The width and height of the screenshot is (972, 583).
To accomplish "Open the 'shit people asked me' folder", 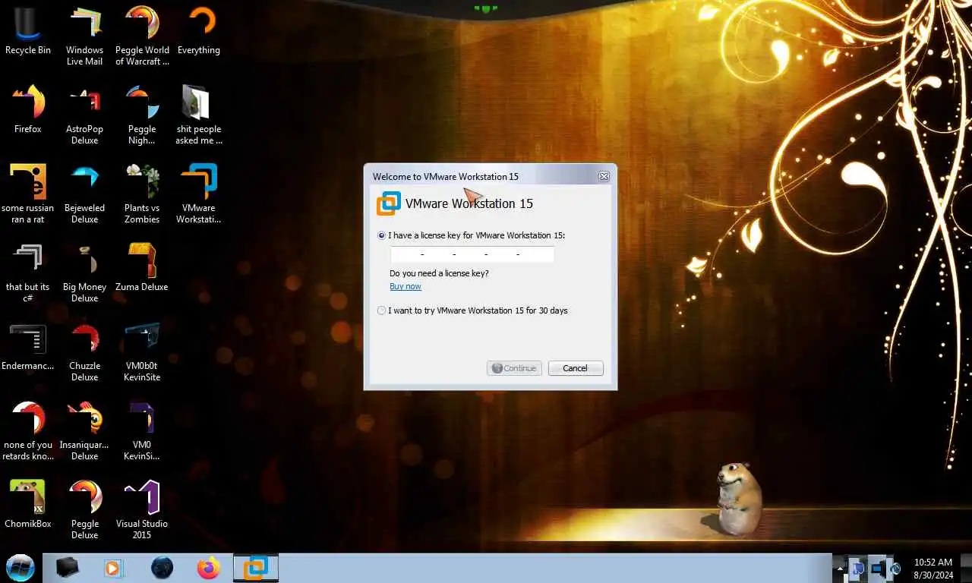I will click(x=199, y=115).
